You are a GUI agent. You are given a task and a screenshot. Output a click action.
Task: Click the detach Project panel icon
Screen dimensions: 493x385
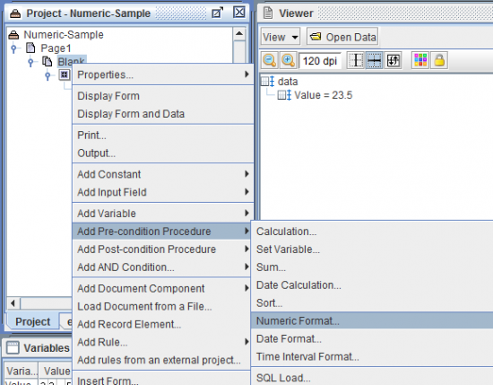click(x=217, y=13)
